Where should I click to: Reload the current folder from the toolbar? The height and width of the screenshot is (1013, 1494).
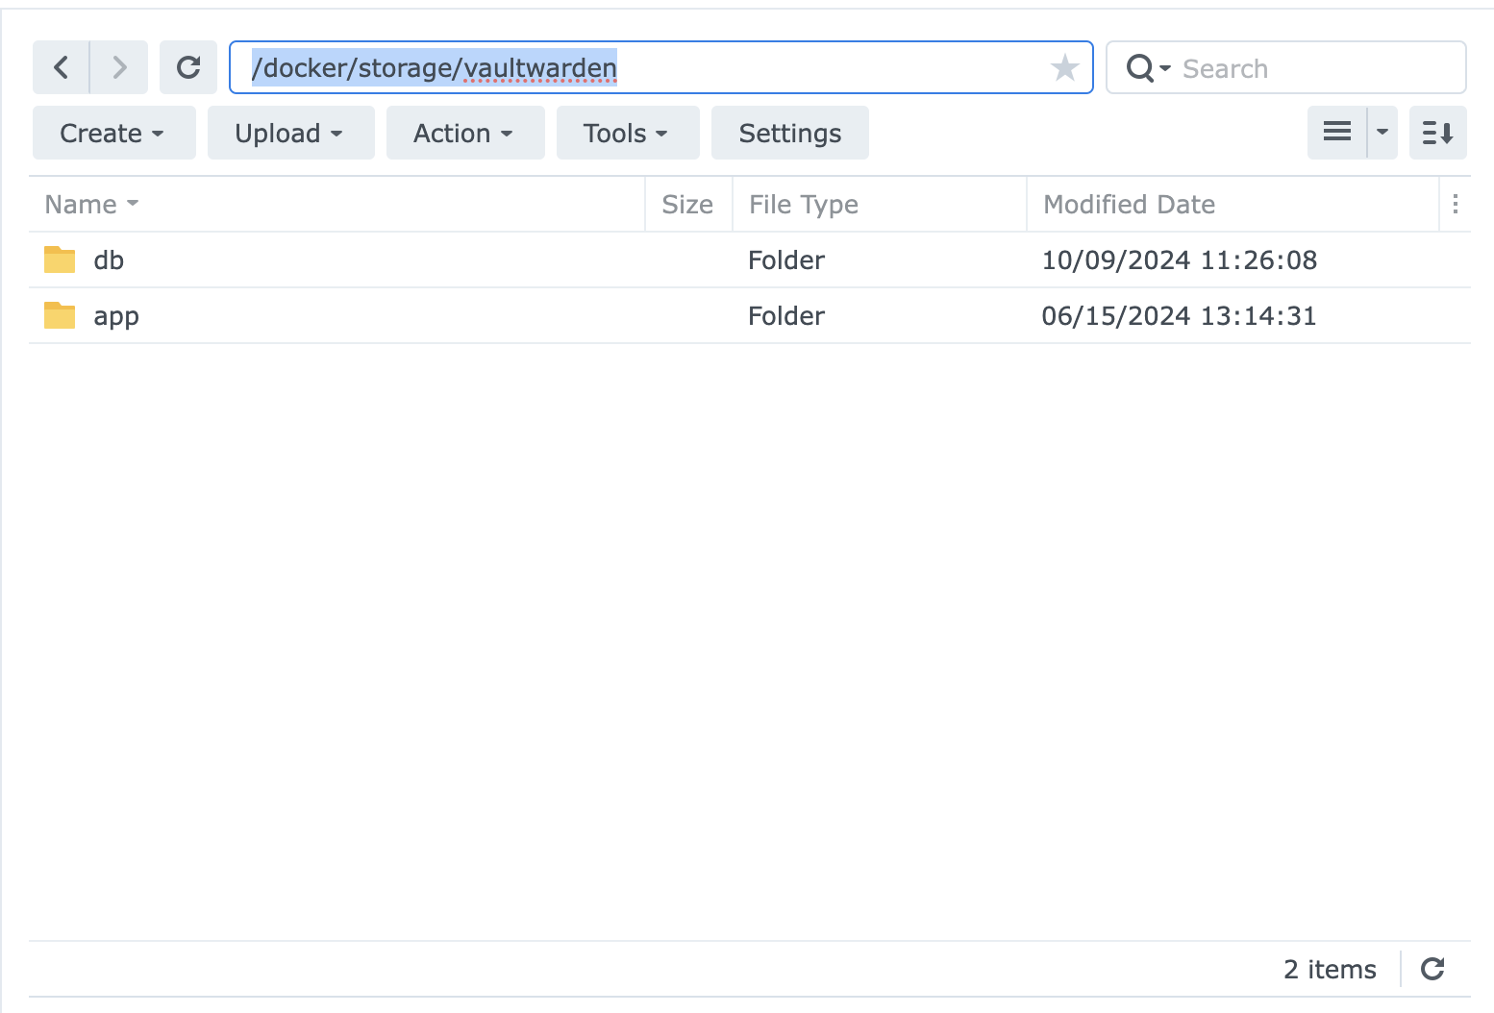[x=188, y=67]
